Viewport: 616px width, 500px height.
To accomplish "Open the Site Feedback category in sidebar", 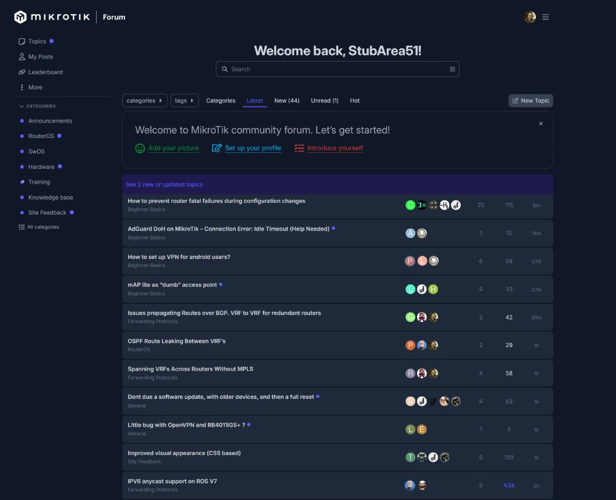I will click(x=47, y=213).
